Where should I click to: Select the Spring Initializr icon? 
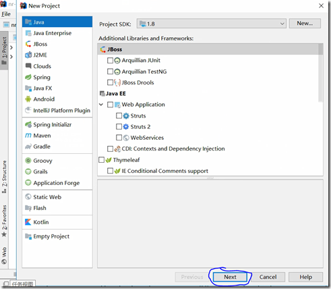[x=28, y=124]
